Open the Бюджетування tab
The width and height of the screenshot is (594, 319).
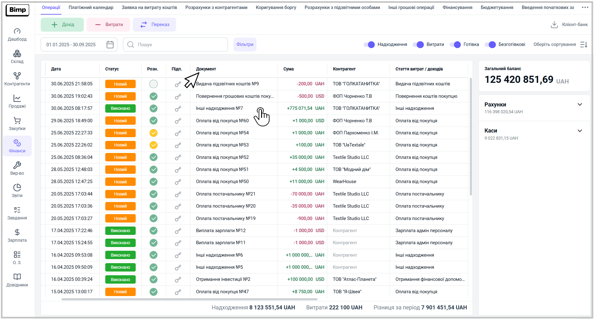497,7
